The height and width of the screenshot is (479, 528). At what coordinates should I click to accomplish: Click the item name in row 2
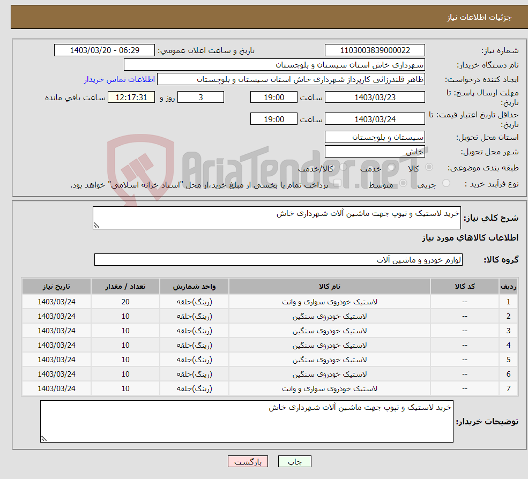330,317
